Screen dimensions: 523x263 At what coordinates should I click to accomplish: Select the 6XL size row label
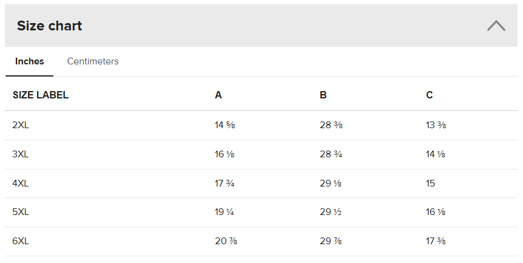point(21,241)
